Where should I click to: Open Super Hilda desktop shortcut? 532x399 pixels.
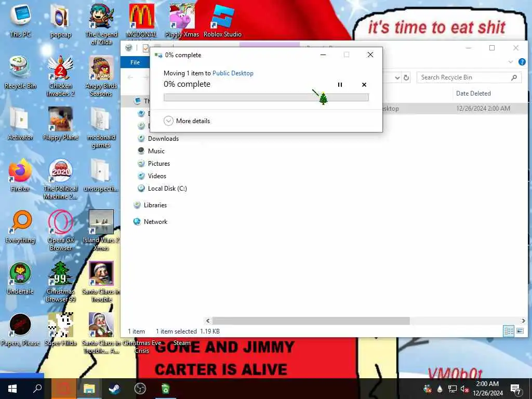coord(60,330)
